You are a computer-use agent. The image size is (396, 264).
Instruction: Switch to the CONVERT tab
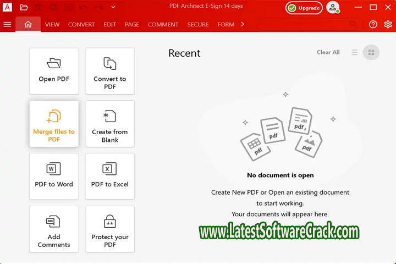tap(81, 25)
